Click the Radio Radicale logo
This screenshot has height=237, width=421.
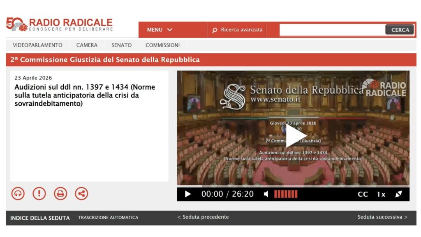pyautogui.click(x=59, y=24)
